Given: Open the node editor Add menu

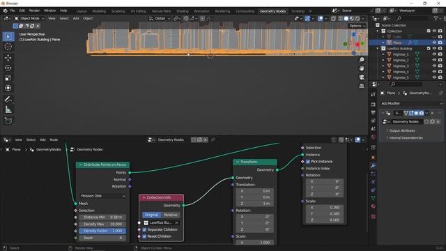Looking at the screenshot, I should click(x=43, y=139).
